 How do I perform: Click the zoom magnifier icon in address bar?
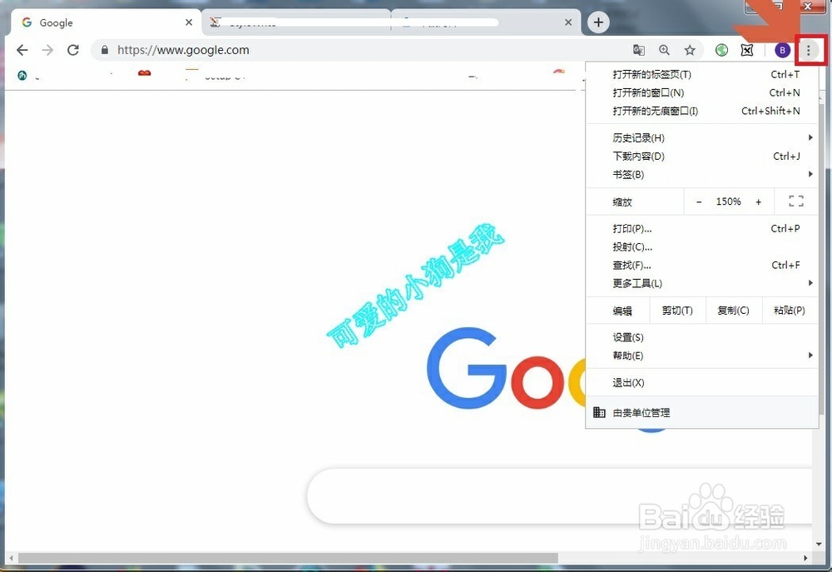pyautogui.click(x=664, y=50)
